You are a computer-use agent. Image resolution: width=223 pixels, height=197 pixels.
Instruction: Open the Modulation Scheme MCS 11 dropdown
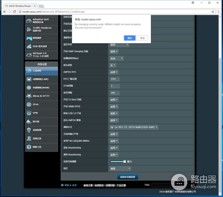click(134, 127)
